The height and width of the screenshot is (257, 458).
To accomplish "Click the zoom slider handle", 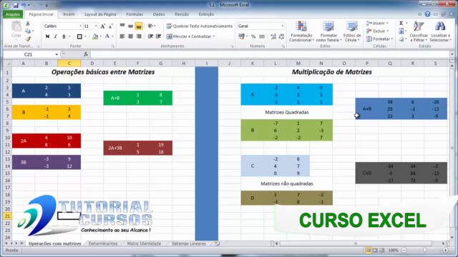I will pyautogui.click(x=424, y=250).
